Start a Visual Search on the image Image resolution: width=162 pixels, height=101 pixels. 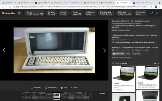(x=51, y=88)
